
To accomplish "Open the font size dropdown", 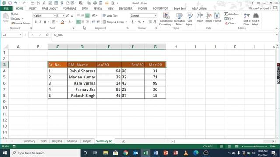I will point(63,16).
